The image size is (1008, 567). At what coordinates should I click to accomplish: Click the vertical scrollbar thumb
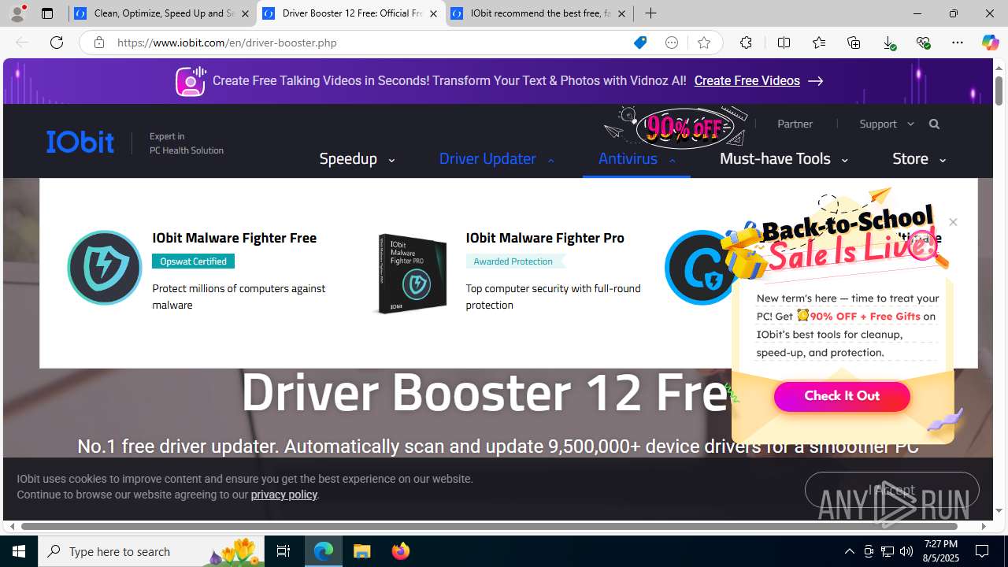(999, 90)
